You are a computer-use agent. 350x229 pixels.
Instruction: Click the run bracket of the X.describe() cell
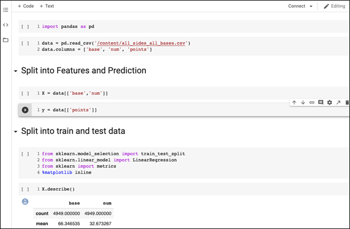point(25,189)
